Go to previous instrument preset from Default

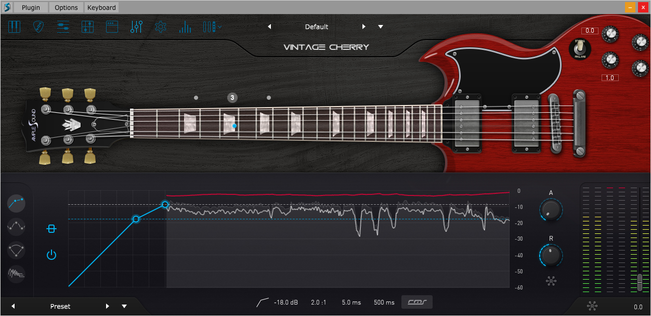pyautogui.click(x=269, y=27)
